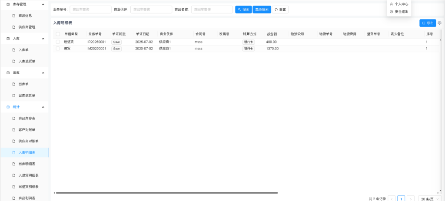Click the document icon beside 商品库存表

13,118
